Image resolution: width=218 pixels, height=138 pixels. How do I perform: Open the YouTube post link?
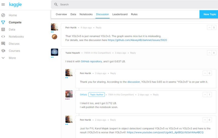point(165,132)
